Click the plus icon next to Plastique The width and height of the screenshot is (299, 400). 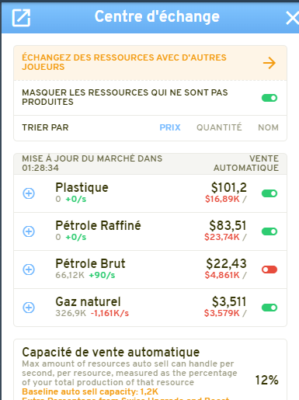pyautogui.click(x=29, y=193)
